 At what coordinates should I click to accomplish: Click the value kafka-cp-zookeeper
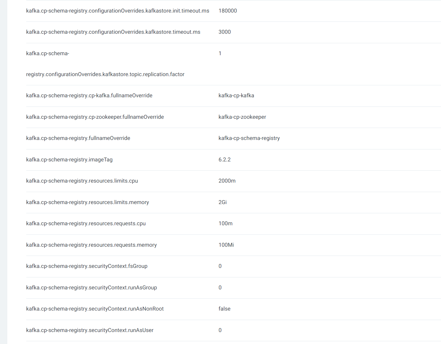click(x=242, y=117)
